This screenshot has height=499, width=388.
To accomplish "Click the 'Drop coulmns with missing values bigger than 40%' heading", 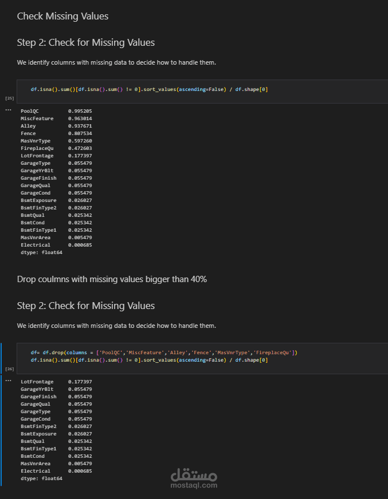I will (x=112, y=279).
